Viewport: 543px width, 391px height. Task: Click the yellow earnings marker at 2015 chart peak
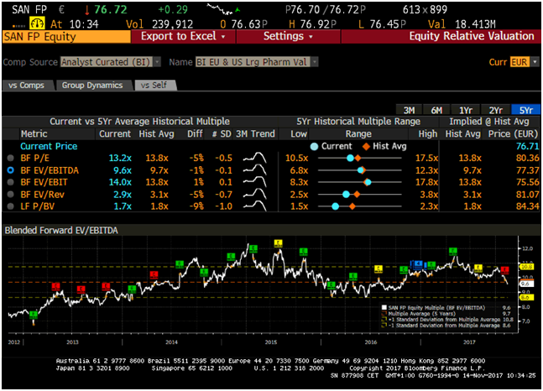278,243
